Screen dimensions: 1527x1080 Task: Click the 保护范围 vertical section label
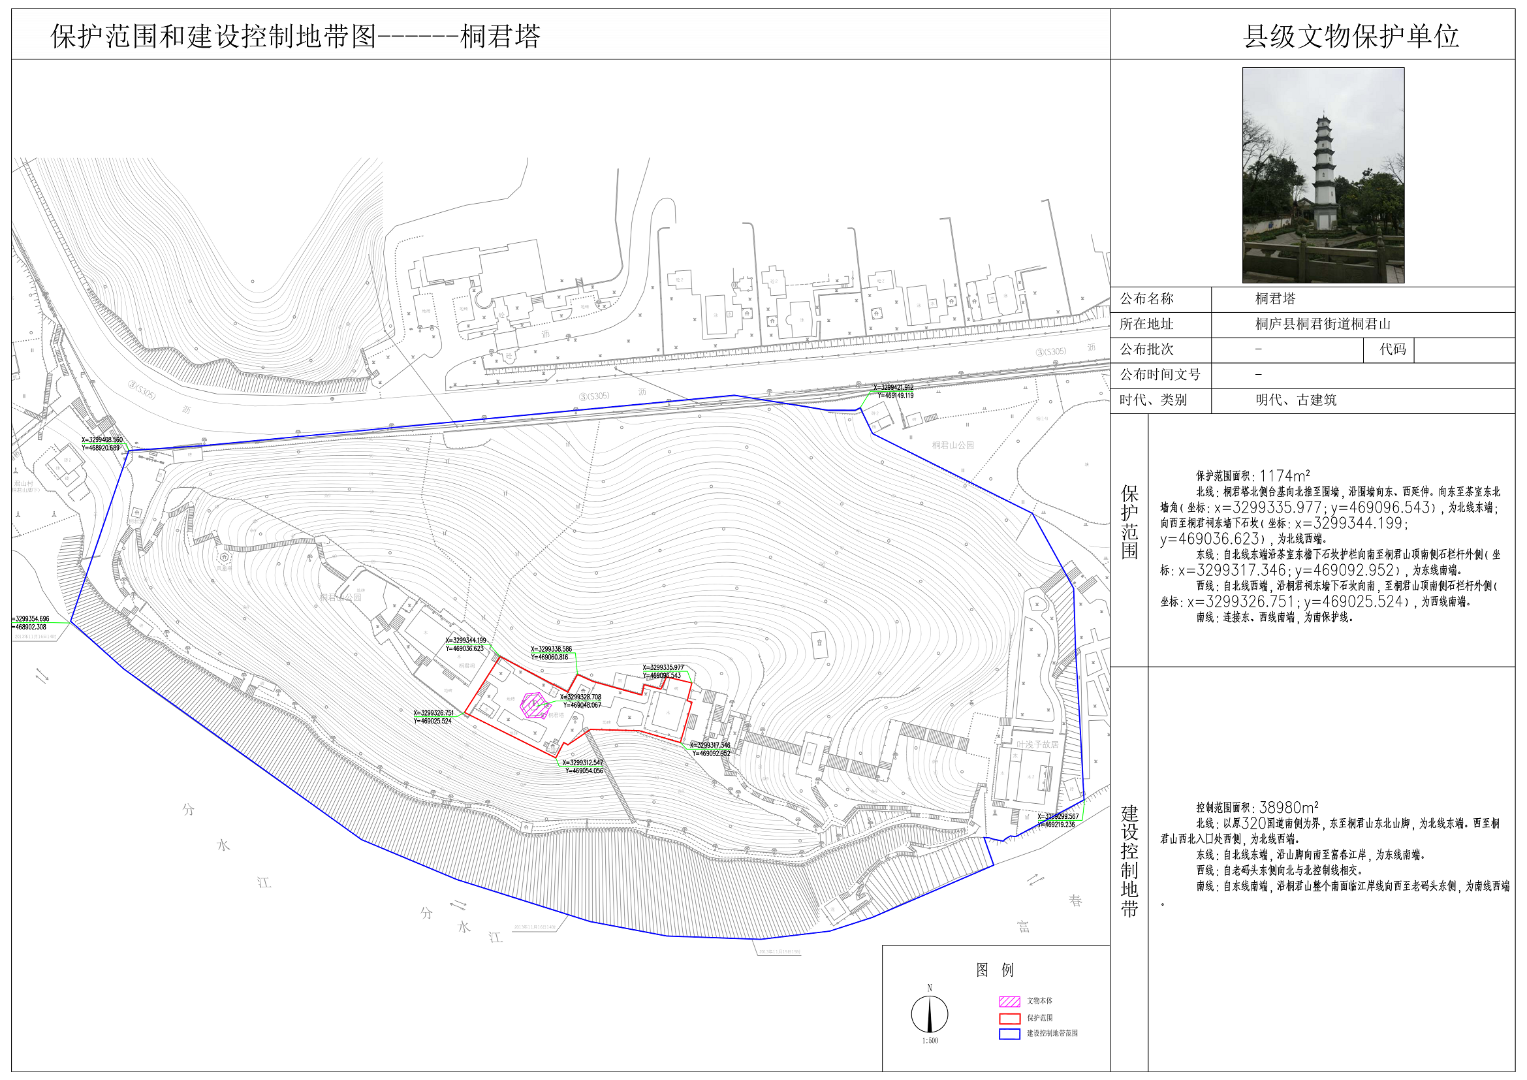click(x=1129, y=522)
